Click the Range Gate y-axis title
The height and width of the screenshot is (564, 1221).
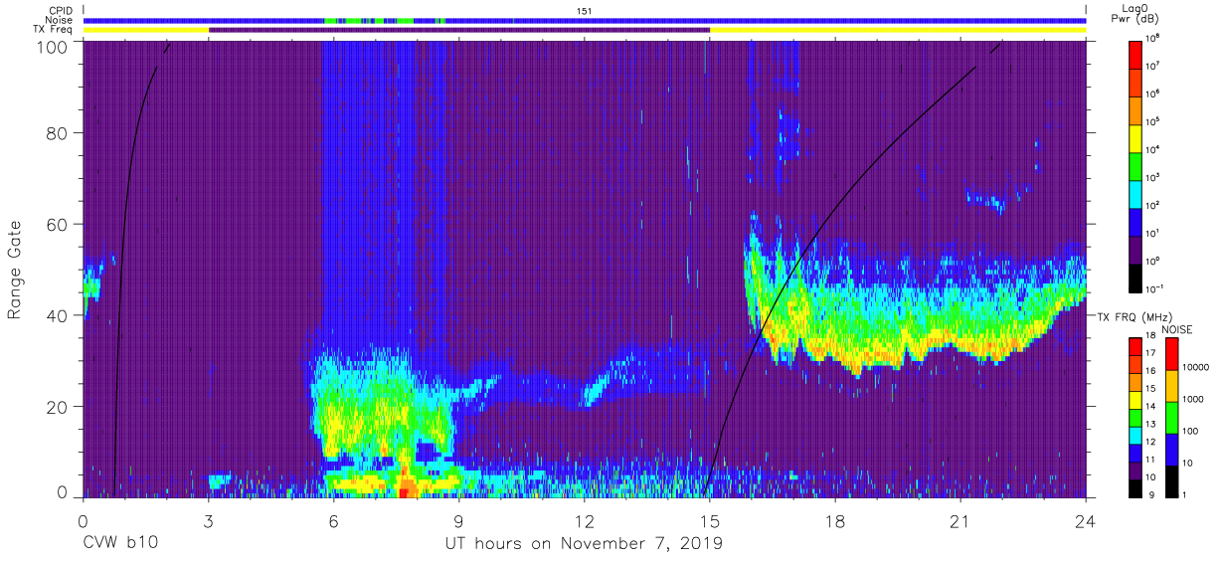[15, 270]
